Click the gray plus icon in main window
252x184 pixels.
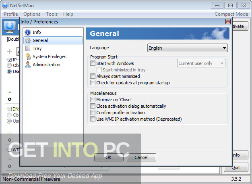10,51
